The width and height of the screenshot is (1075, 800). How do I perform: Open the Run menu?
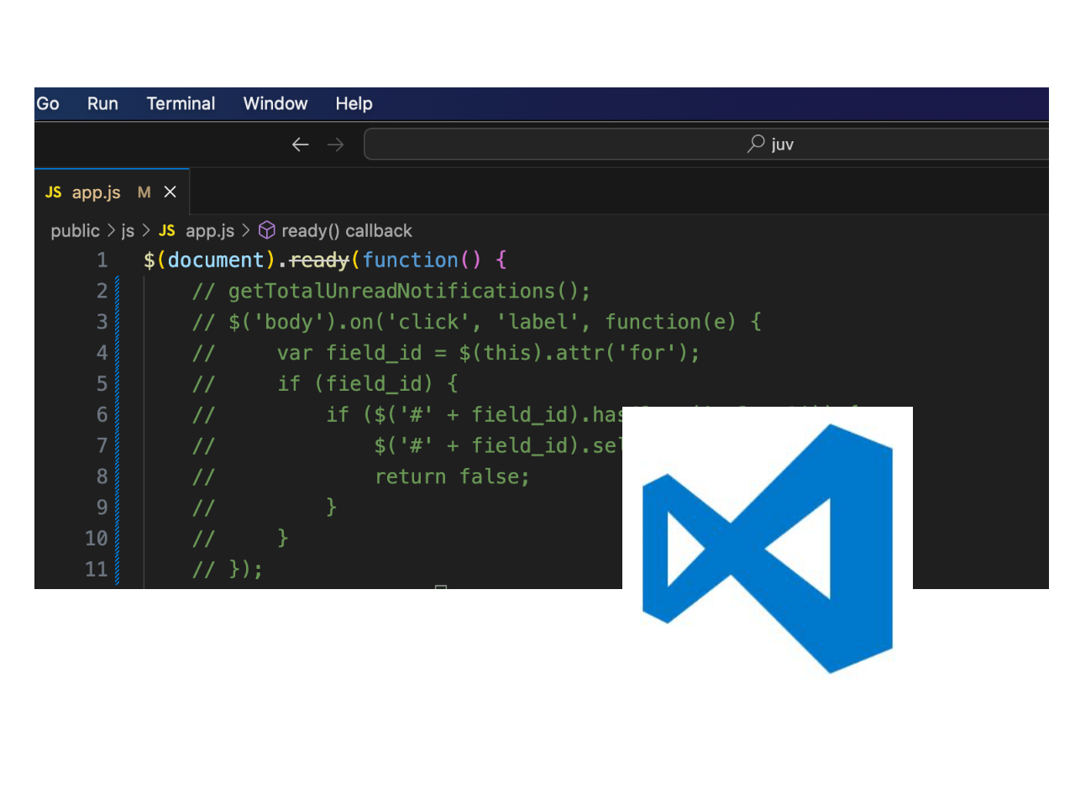(102, 103)
